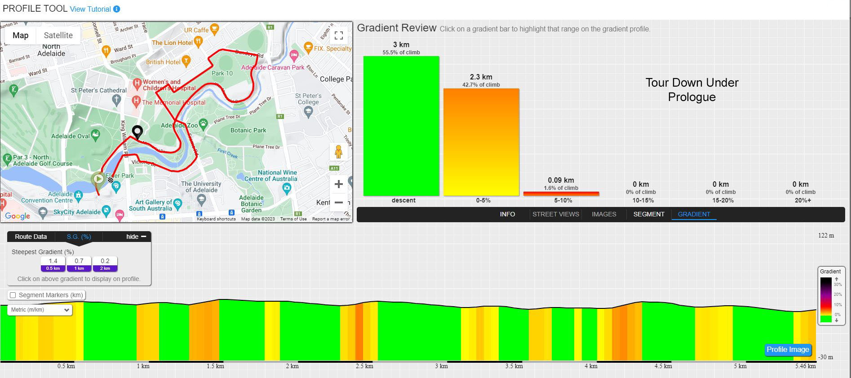Open the View Tutorial link

[90, 9]
